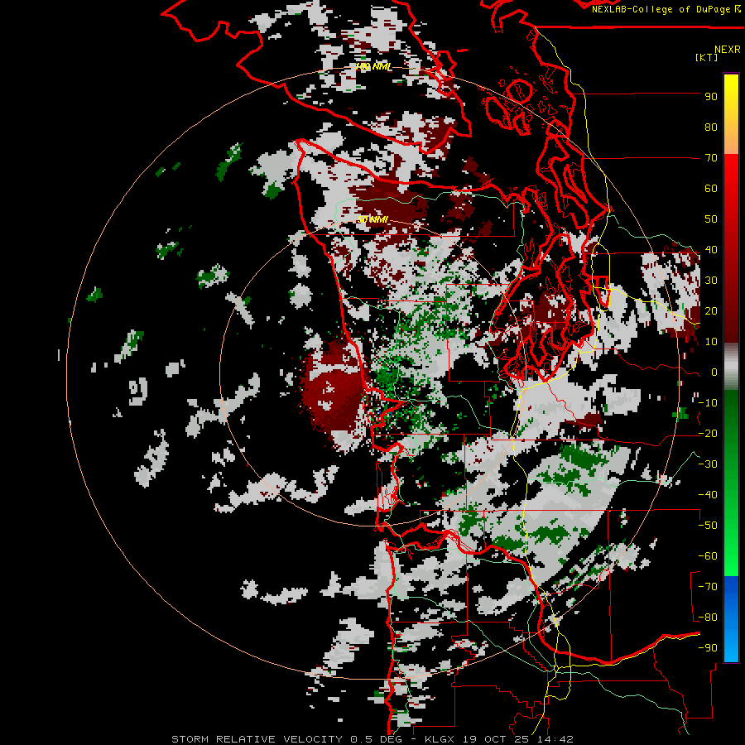The image size is (745, 745).
Task: Click the -90 value on the velocity scale
Action: (x=708, y=648)
